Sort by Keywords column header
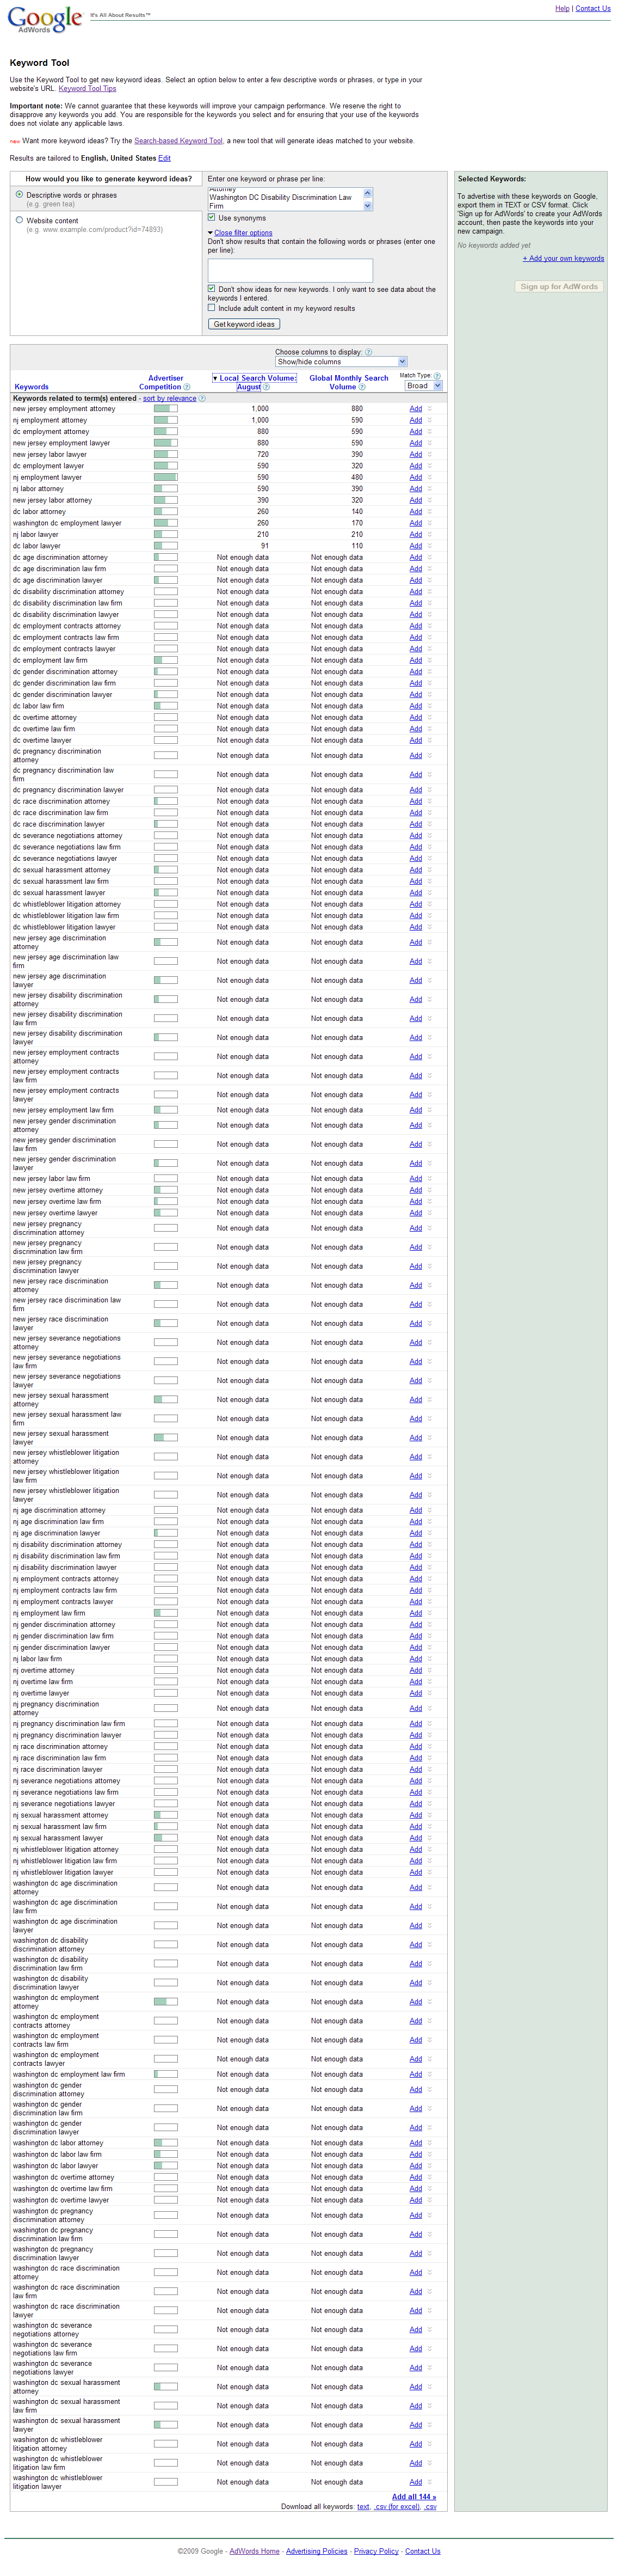The image size is (618, 2576). pos(31,387)
